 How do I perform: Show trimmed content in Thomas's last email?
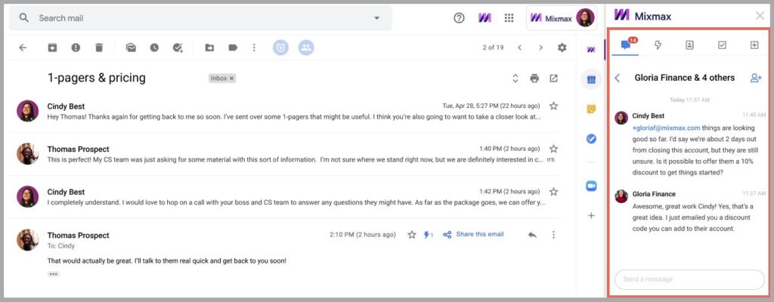pos(54,274)
